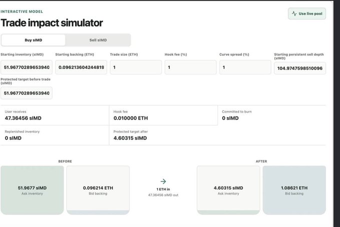Click the pulse icon in Use live pool
Image resolution: width=340 pixels, height=227 pixels.
click(x=294, y=13)
